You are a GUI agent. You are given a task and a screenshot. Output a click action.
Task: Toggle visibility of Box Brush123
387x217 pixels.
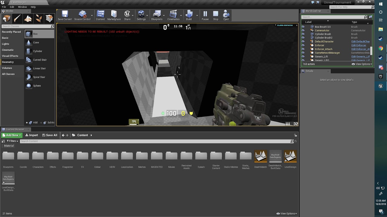(303, 27)
